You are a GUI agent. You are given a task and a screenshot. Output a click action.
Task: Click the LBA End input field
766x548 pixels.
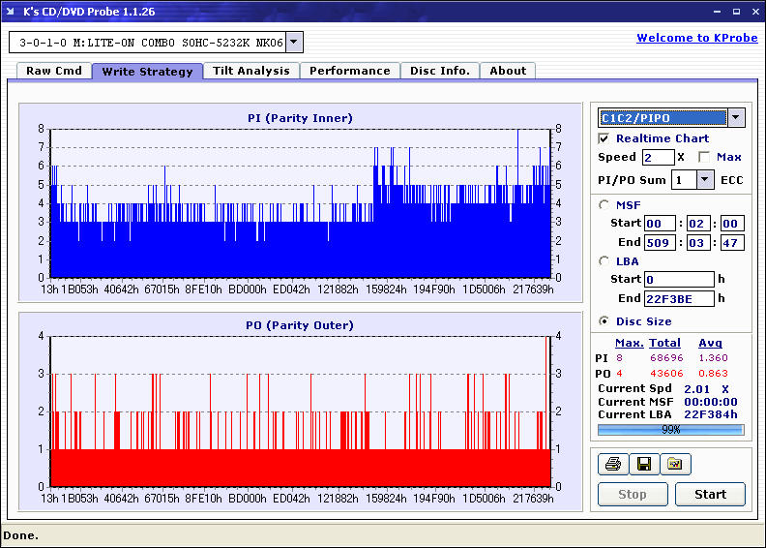(x=679, y=298)
